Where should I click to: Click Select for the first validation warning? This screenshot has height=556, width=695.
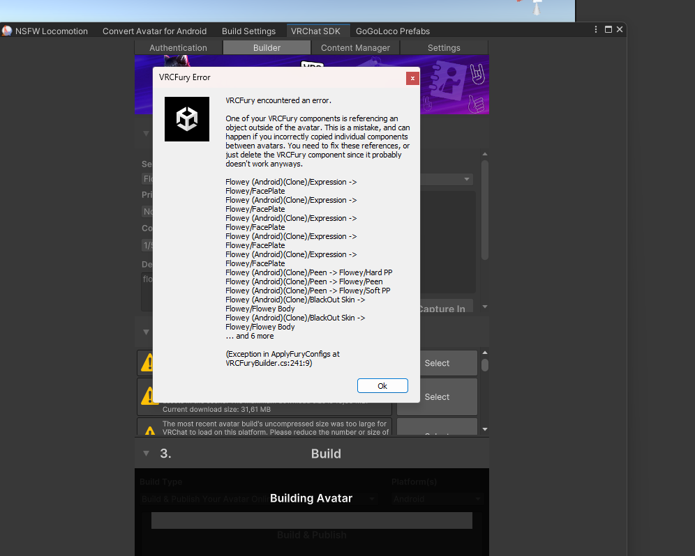(x=437, y=363)
